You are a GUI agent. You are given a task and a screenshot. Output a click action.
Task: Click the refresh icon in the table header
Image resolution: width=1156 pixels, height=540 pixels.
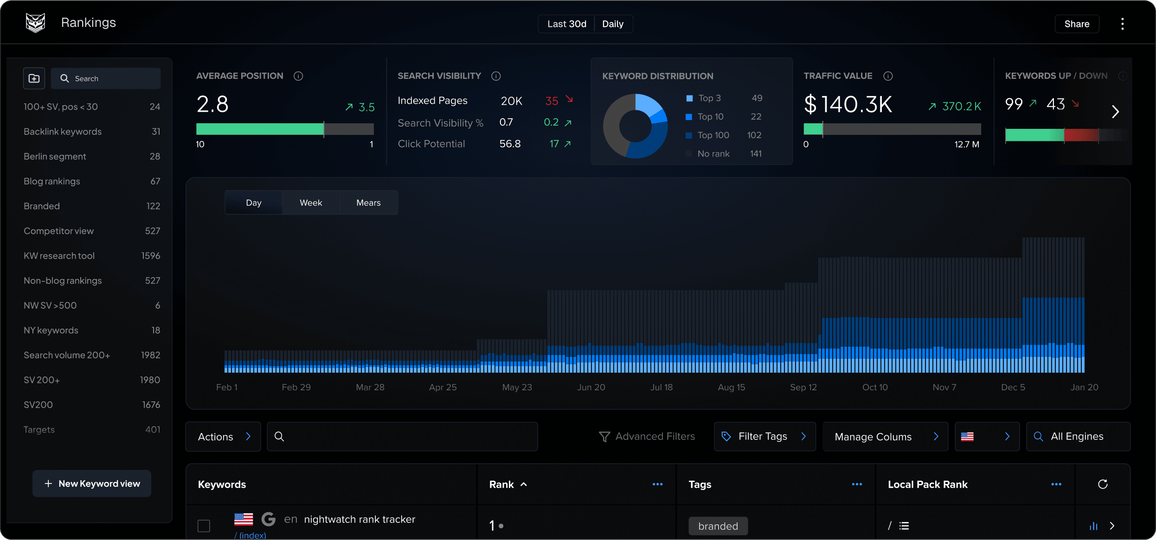[1103, 484]
